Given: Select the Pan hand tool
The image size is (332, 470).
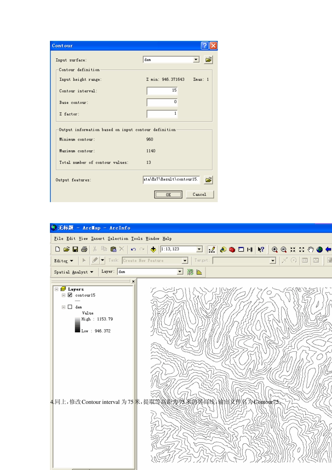Looking at the screenshot, I should pos(311,249).
